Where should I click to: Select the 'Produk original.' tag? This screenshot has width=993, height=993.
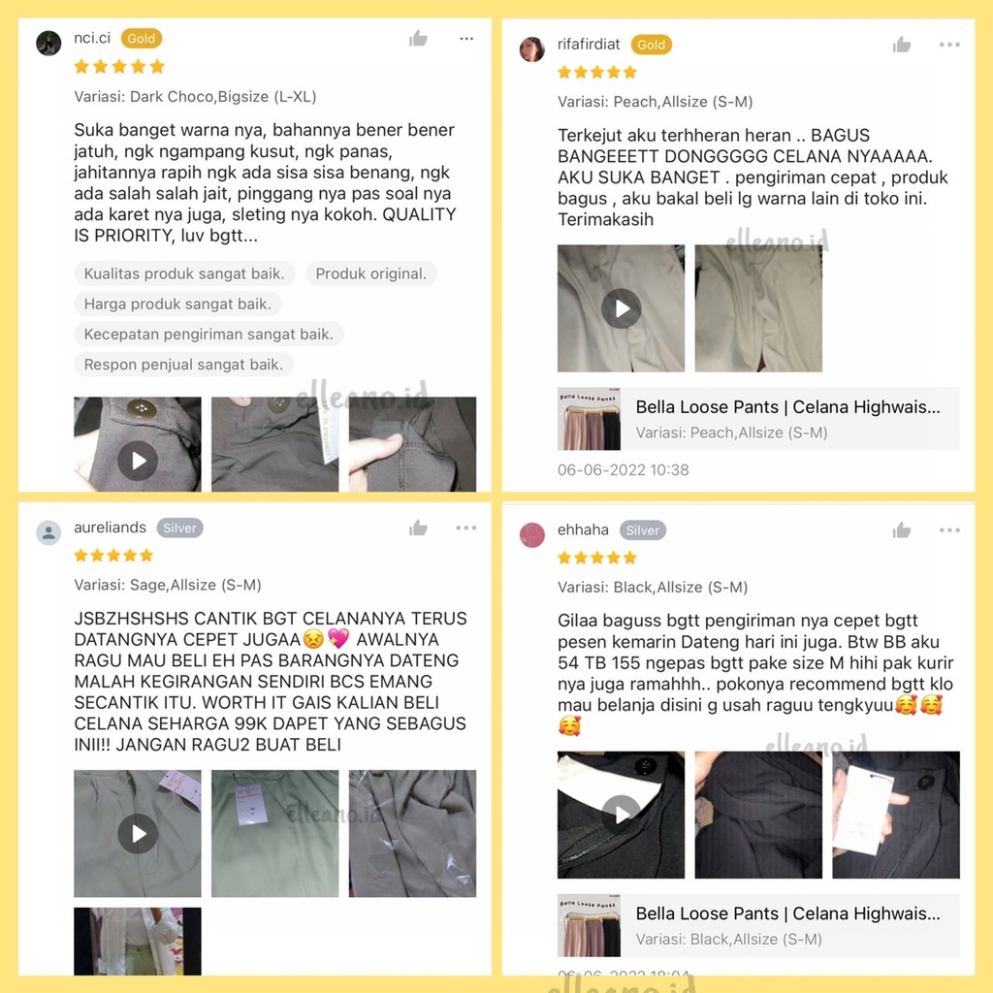[371, 273]
